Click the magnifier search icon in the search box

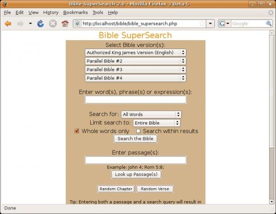268,24
